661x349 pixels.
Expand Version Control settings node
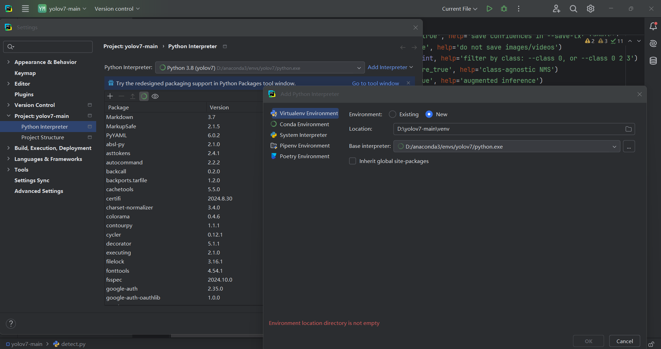(x=8, y=105)
